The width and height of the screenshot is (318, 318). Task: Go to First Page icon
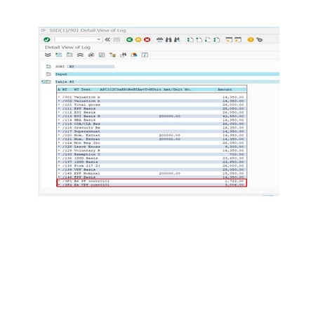pyautogui.click(x=190, y=40)
